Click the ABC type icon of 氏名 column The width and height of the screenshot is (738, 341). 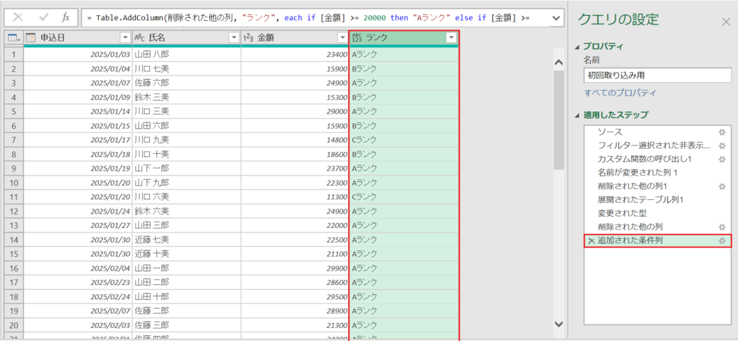tap(140, 38)
